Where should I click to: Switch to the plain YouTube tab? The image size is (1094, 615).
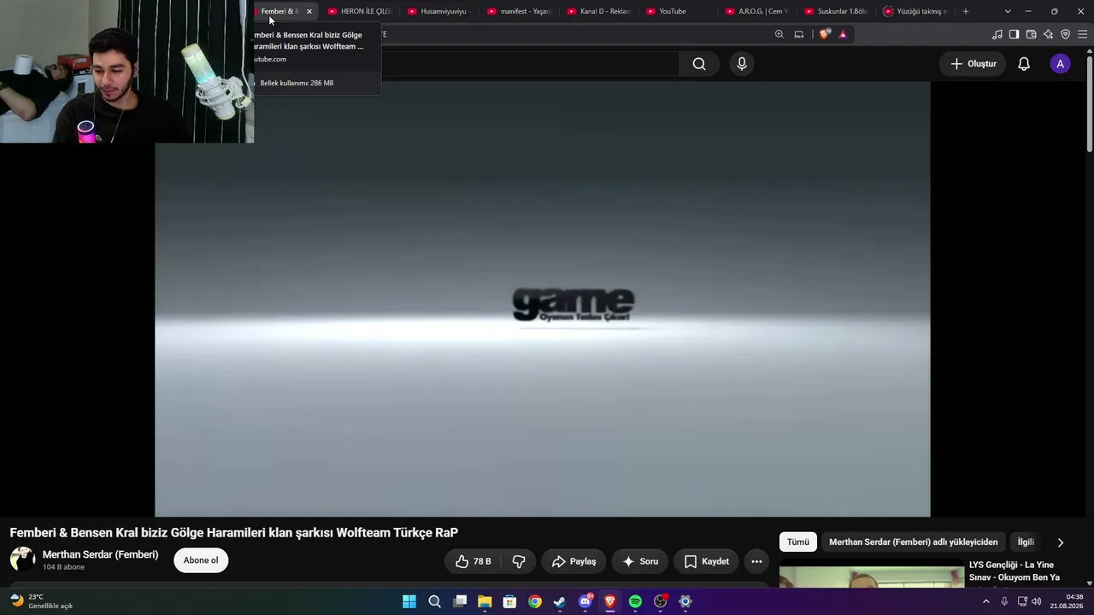678,11
